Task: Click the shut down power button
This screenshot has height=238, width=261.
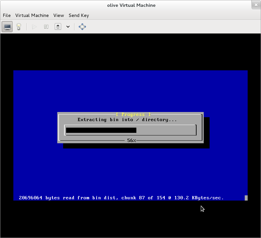Action: [58, 27]
